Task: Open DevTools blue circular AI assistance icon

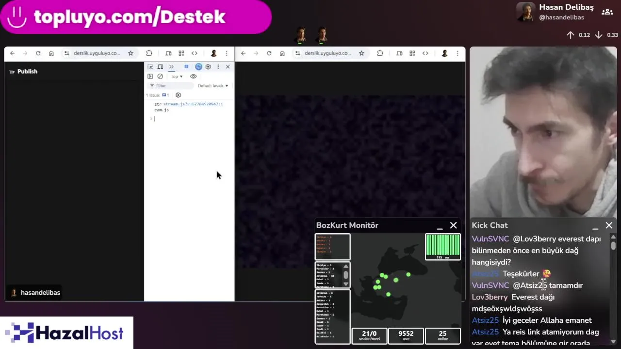Action: [198, 67]
